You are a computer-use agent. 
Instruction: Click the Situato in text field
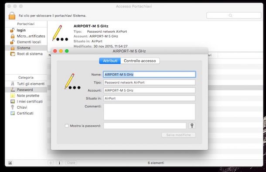click(x=149, y=98)
